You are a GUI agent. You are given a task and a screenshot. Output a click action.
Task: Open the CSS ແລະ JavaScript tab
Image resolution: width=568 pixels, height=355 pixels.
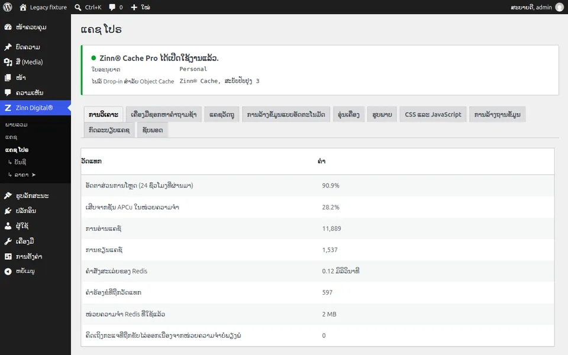pyautogui.click(x=433, y=114)
